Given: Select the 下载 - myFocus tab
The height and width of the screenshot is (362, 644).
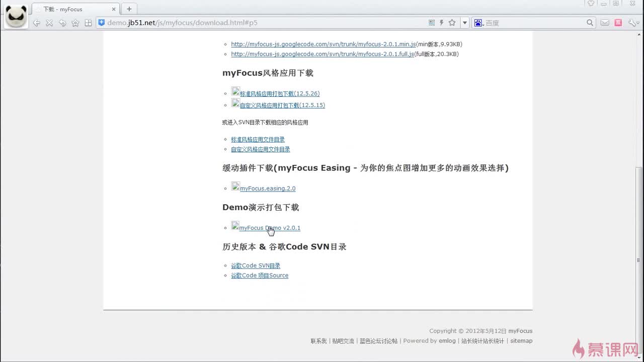Looking at the screenshot, I should [x=75, y=9].
